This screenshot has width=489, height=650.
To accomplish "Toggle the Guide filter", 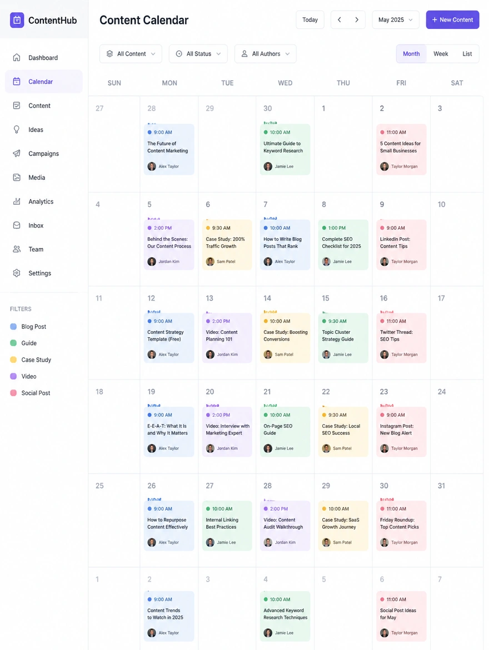I will [x=23, y=343].
